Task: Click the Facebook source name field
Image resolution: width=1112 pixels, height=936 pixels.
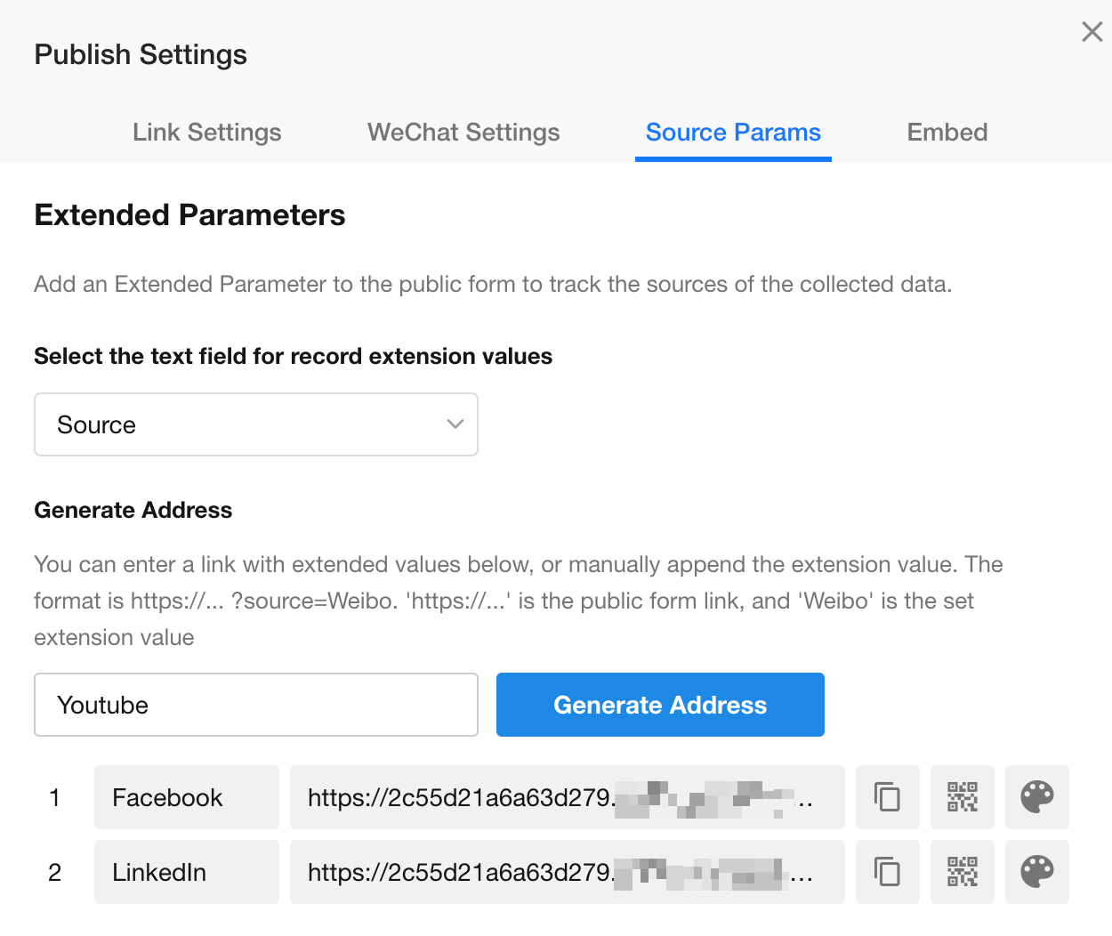Action: 186,797
